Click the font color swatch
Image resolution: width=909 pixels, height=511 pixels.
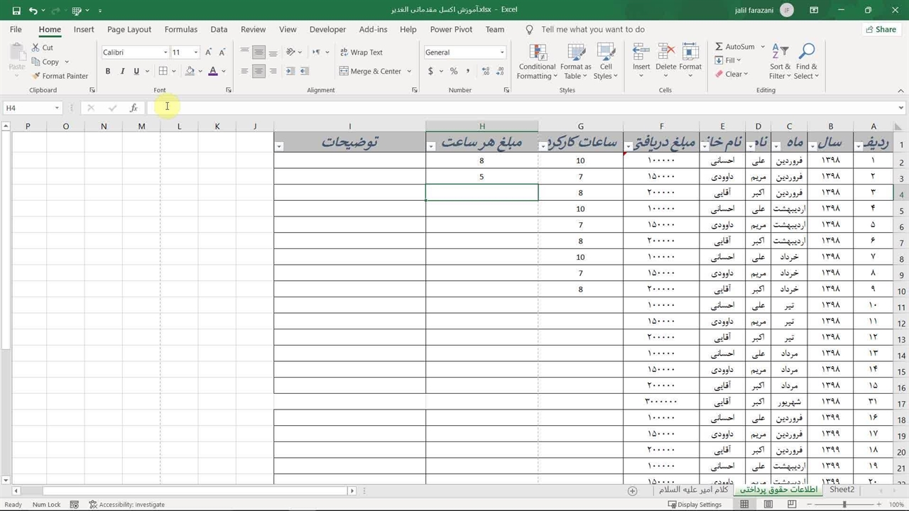tap(212, 71)
